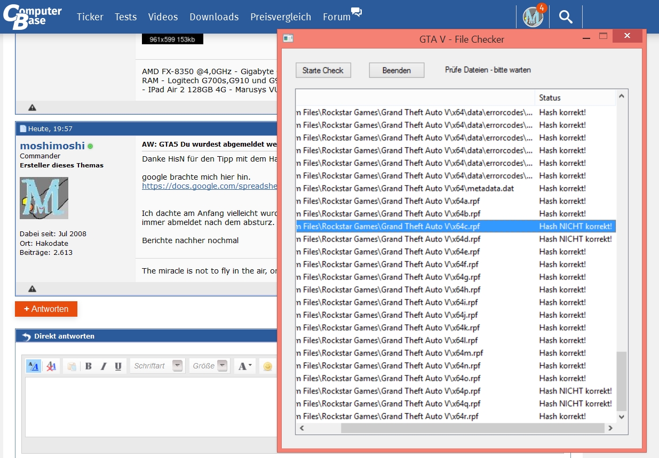Image resolution: width=659 pixels, height=458 pixels.
Task: Minimize the GTA V File Checker window
Action: tap(587, 37)
